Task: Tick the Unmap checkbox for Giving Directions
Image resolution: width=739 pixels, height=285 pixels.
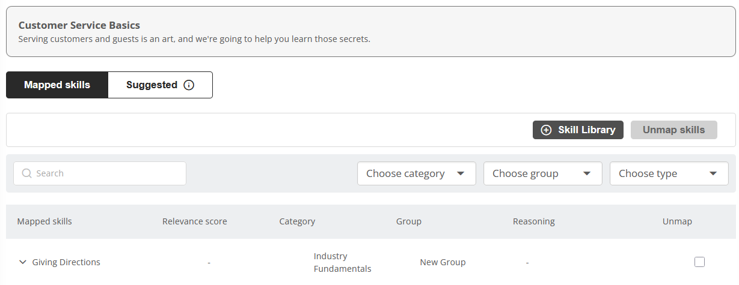Action: tap(699, 262)
